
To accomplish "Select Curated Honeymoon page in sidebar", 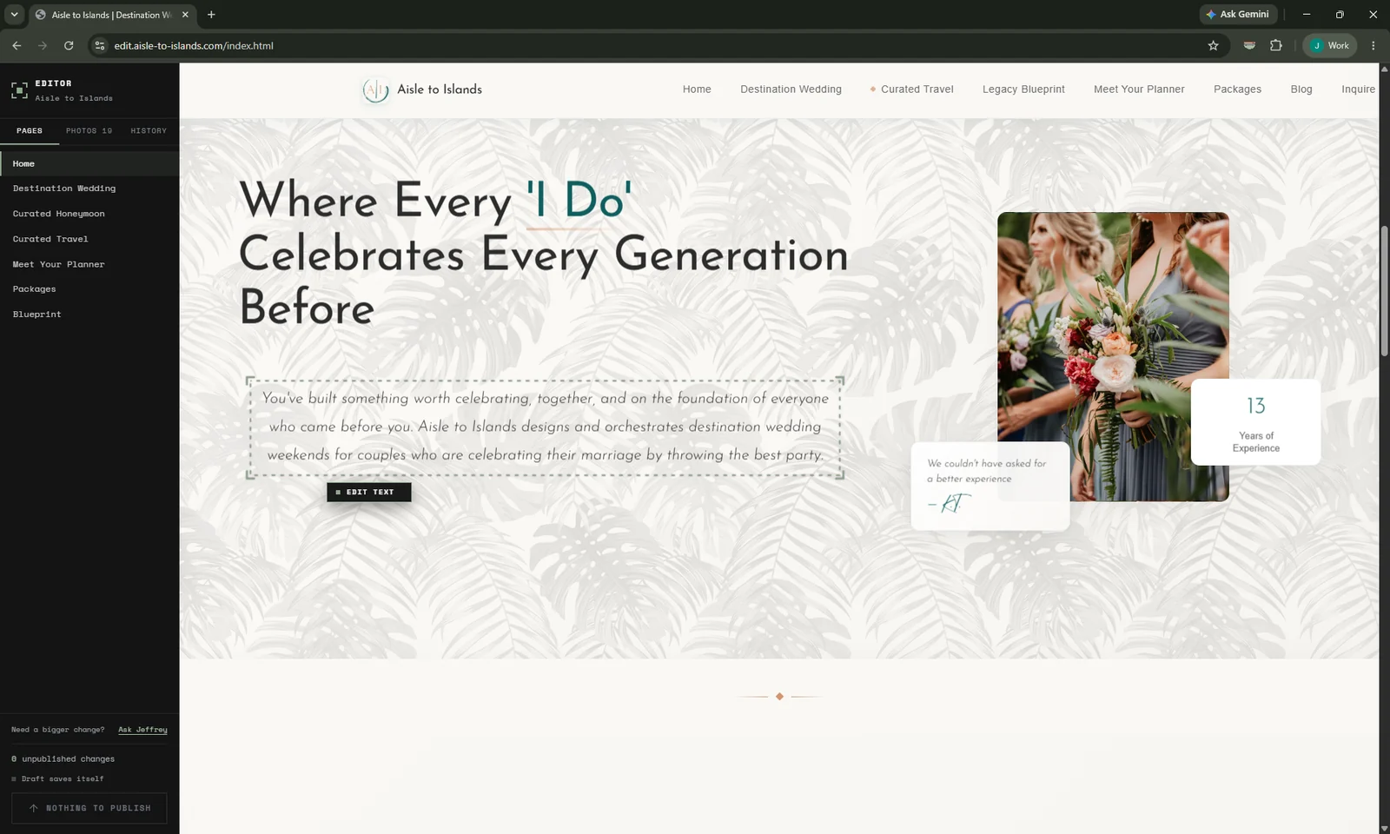I will 89,214.
